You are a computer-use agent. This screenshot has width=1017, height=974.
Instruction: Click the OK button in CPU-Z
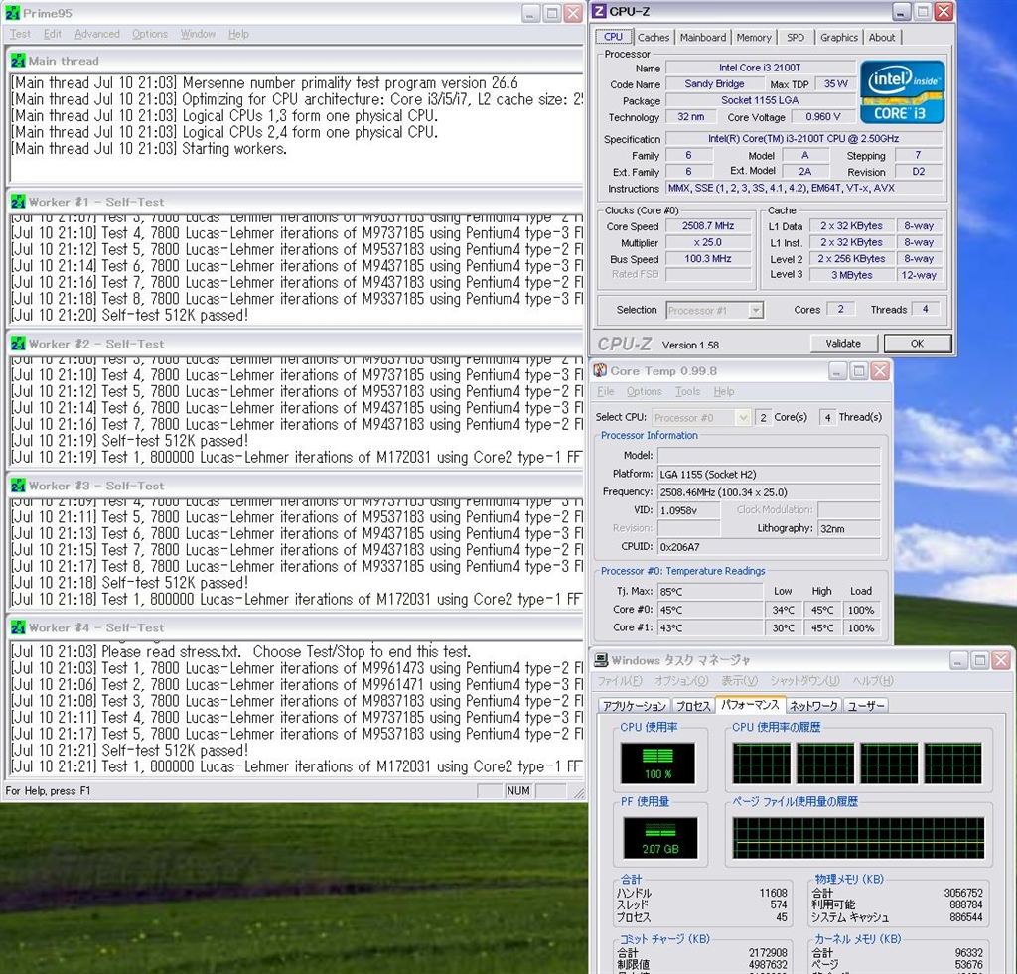pyautogui.click(x=916, y=344)
